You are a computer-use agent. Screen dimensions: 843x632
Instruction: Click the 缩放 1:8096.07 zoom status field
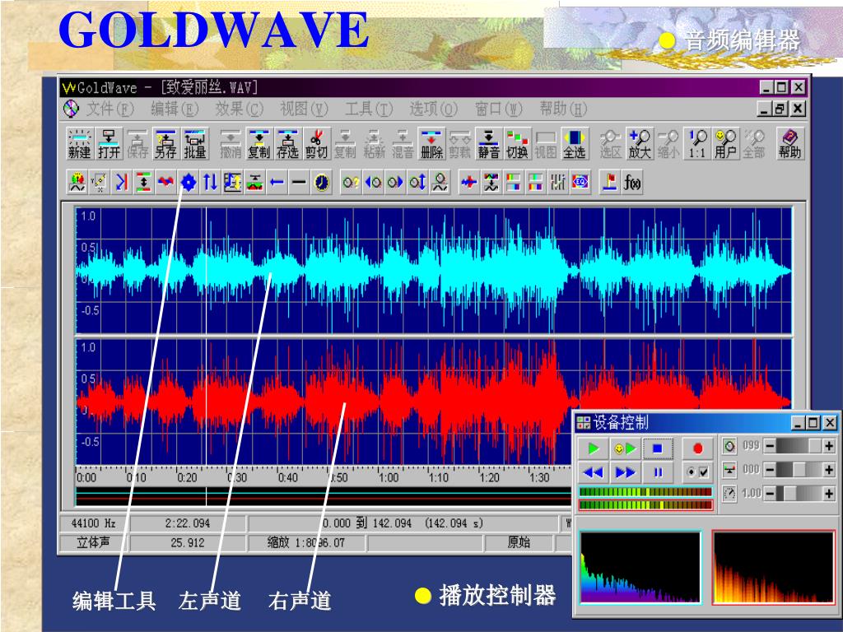pos(306,542)
